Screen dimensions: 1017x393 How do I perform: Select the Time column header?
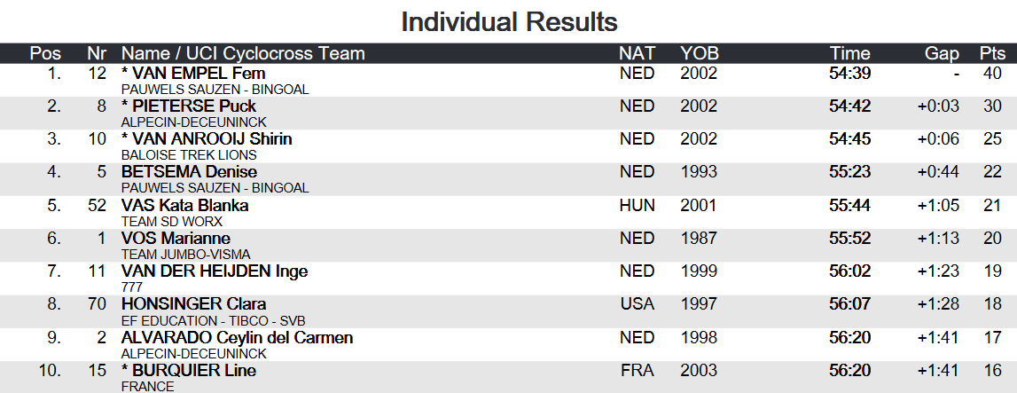[x=849, y=53]
